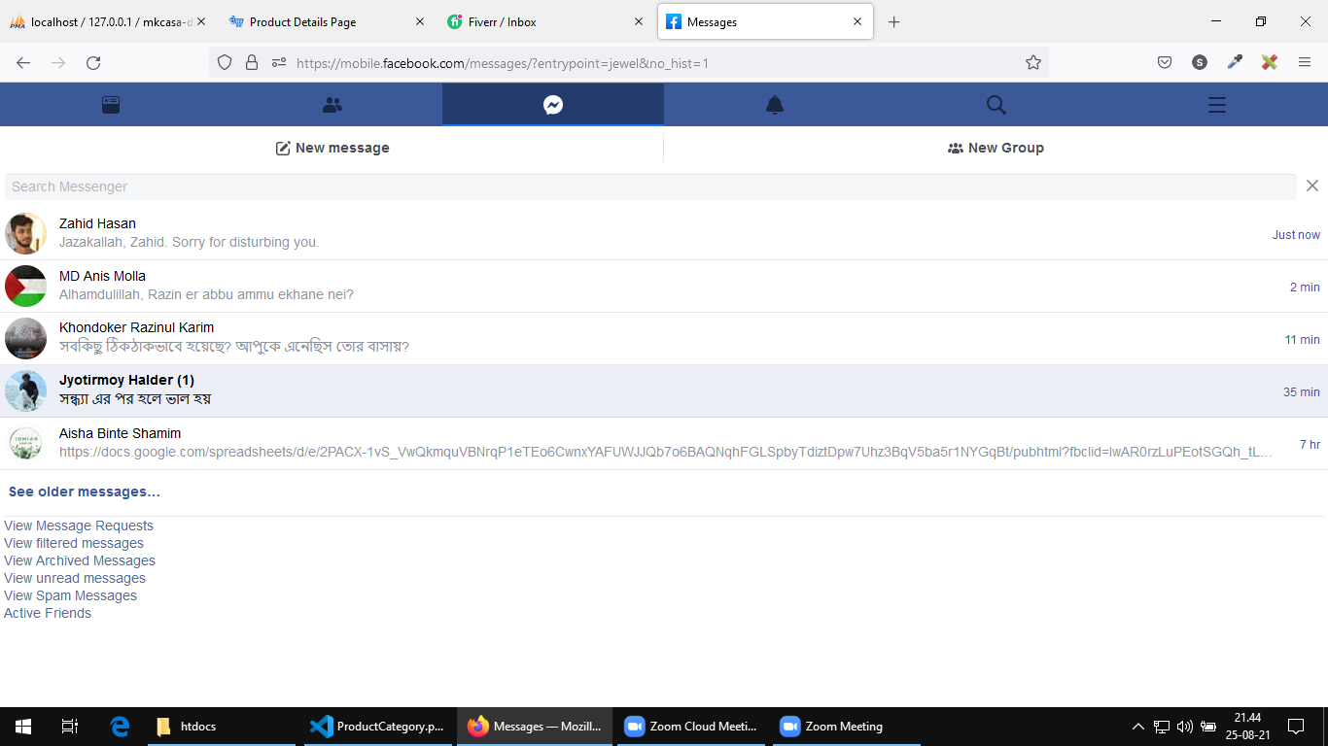Open Firefox application menu

[1305, 62]
